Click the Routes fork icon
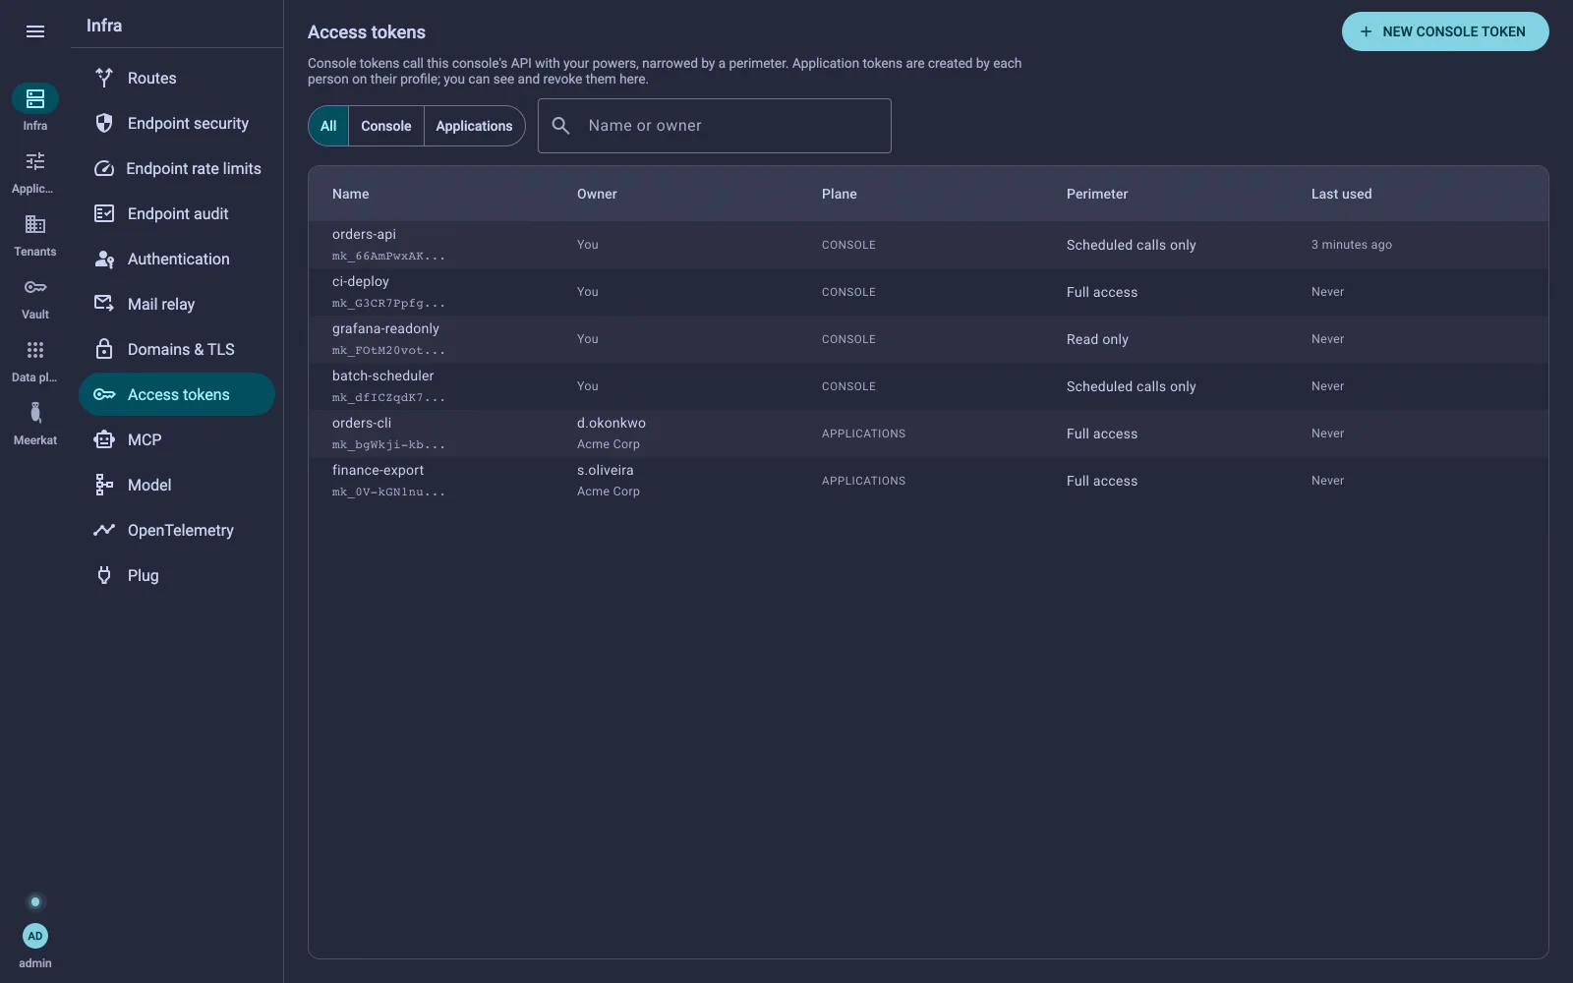1573x983 pixels. pyautogui.click(x=104, y=78)
